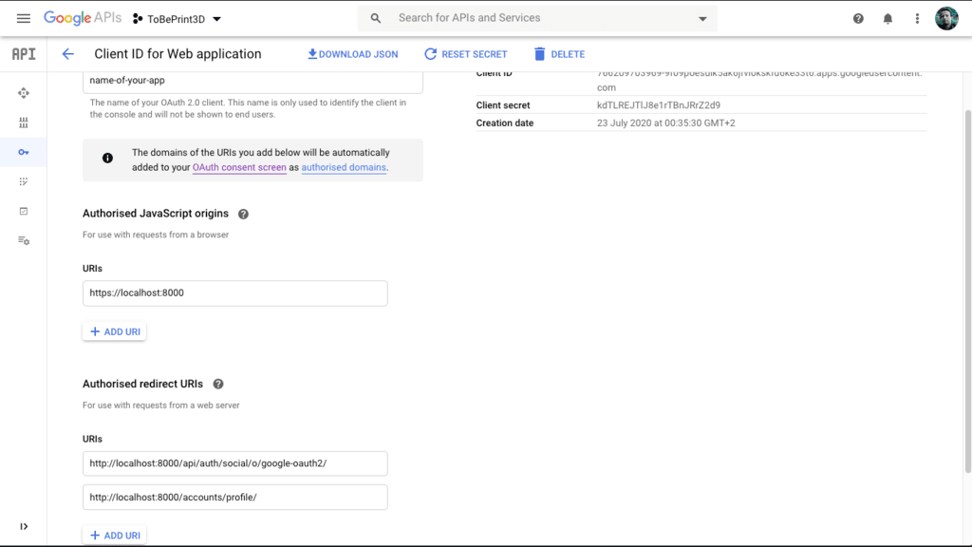Open the Dashboard icon in left sidebar
Screen dimensions: 972x547
(x=24, y=93)
